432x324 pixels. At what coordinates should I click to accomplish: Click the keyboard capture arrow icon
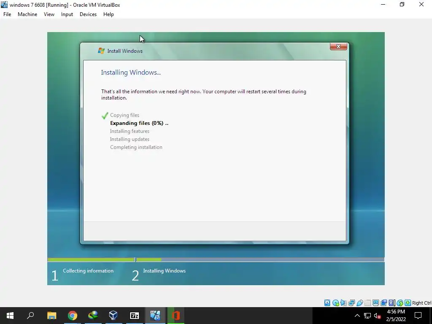coord(408,303)
